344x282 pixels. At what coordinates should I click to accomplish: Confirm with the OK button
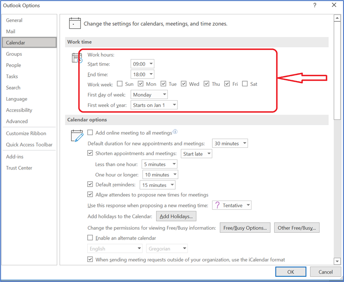pyautogui.click(x=291, y=272)
